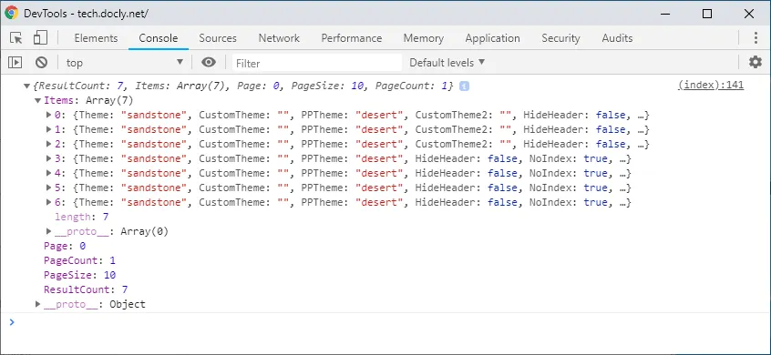The image size is (771, 355).
Task: Open the Default levels dropdown
Action: click(447, 63)
